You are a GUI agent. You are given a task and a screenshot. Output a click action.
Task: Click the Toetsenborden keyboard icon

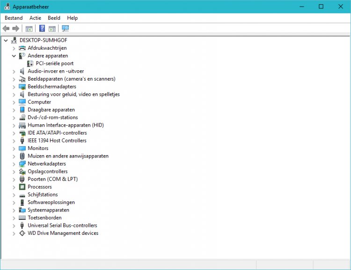coord(22,217)
